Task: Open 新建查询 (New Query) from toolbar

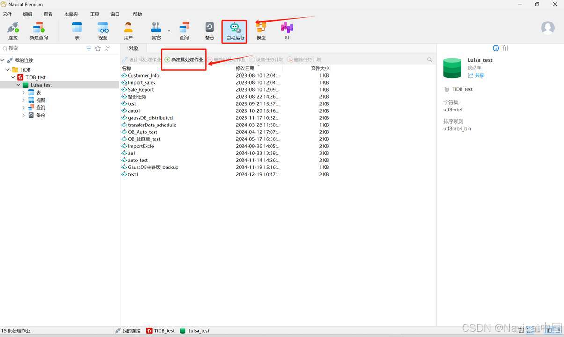Action: click(39, 31)
